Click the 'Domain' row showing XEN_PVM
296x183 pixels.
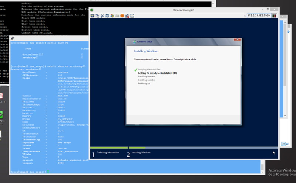(45, 96)
